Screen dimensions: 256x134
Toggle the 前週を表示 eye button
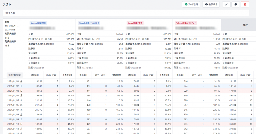click(x=15, y=75)
